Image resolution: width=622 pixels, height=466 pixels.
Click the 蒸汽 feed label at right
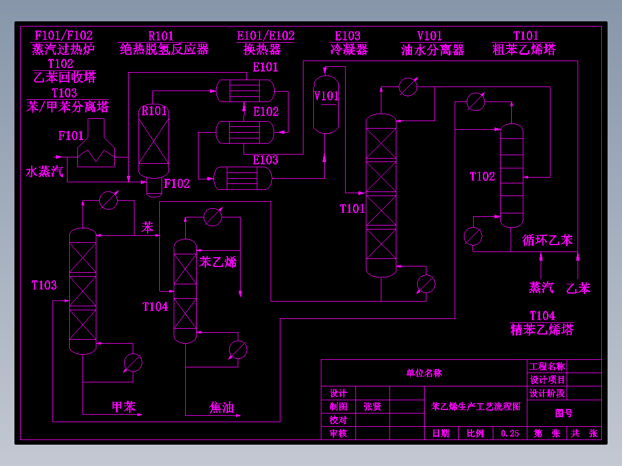point(541,288)
